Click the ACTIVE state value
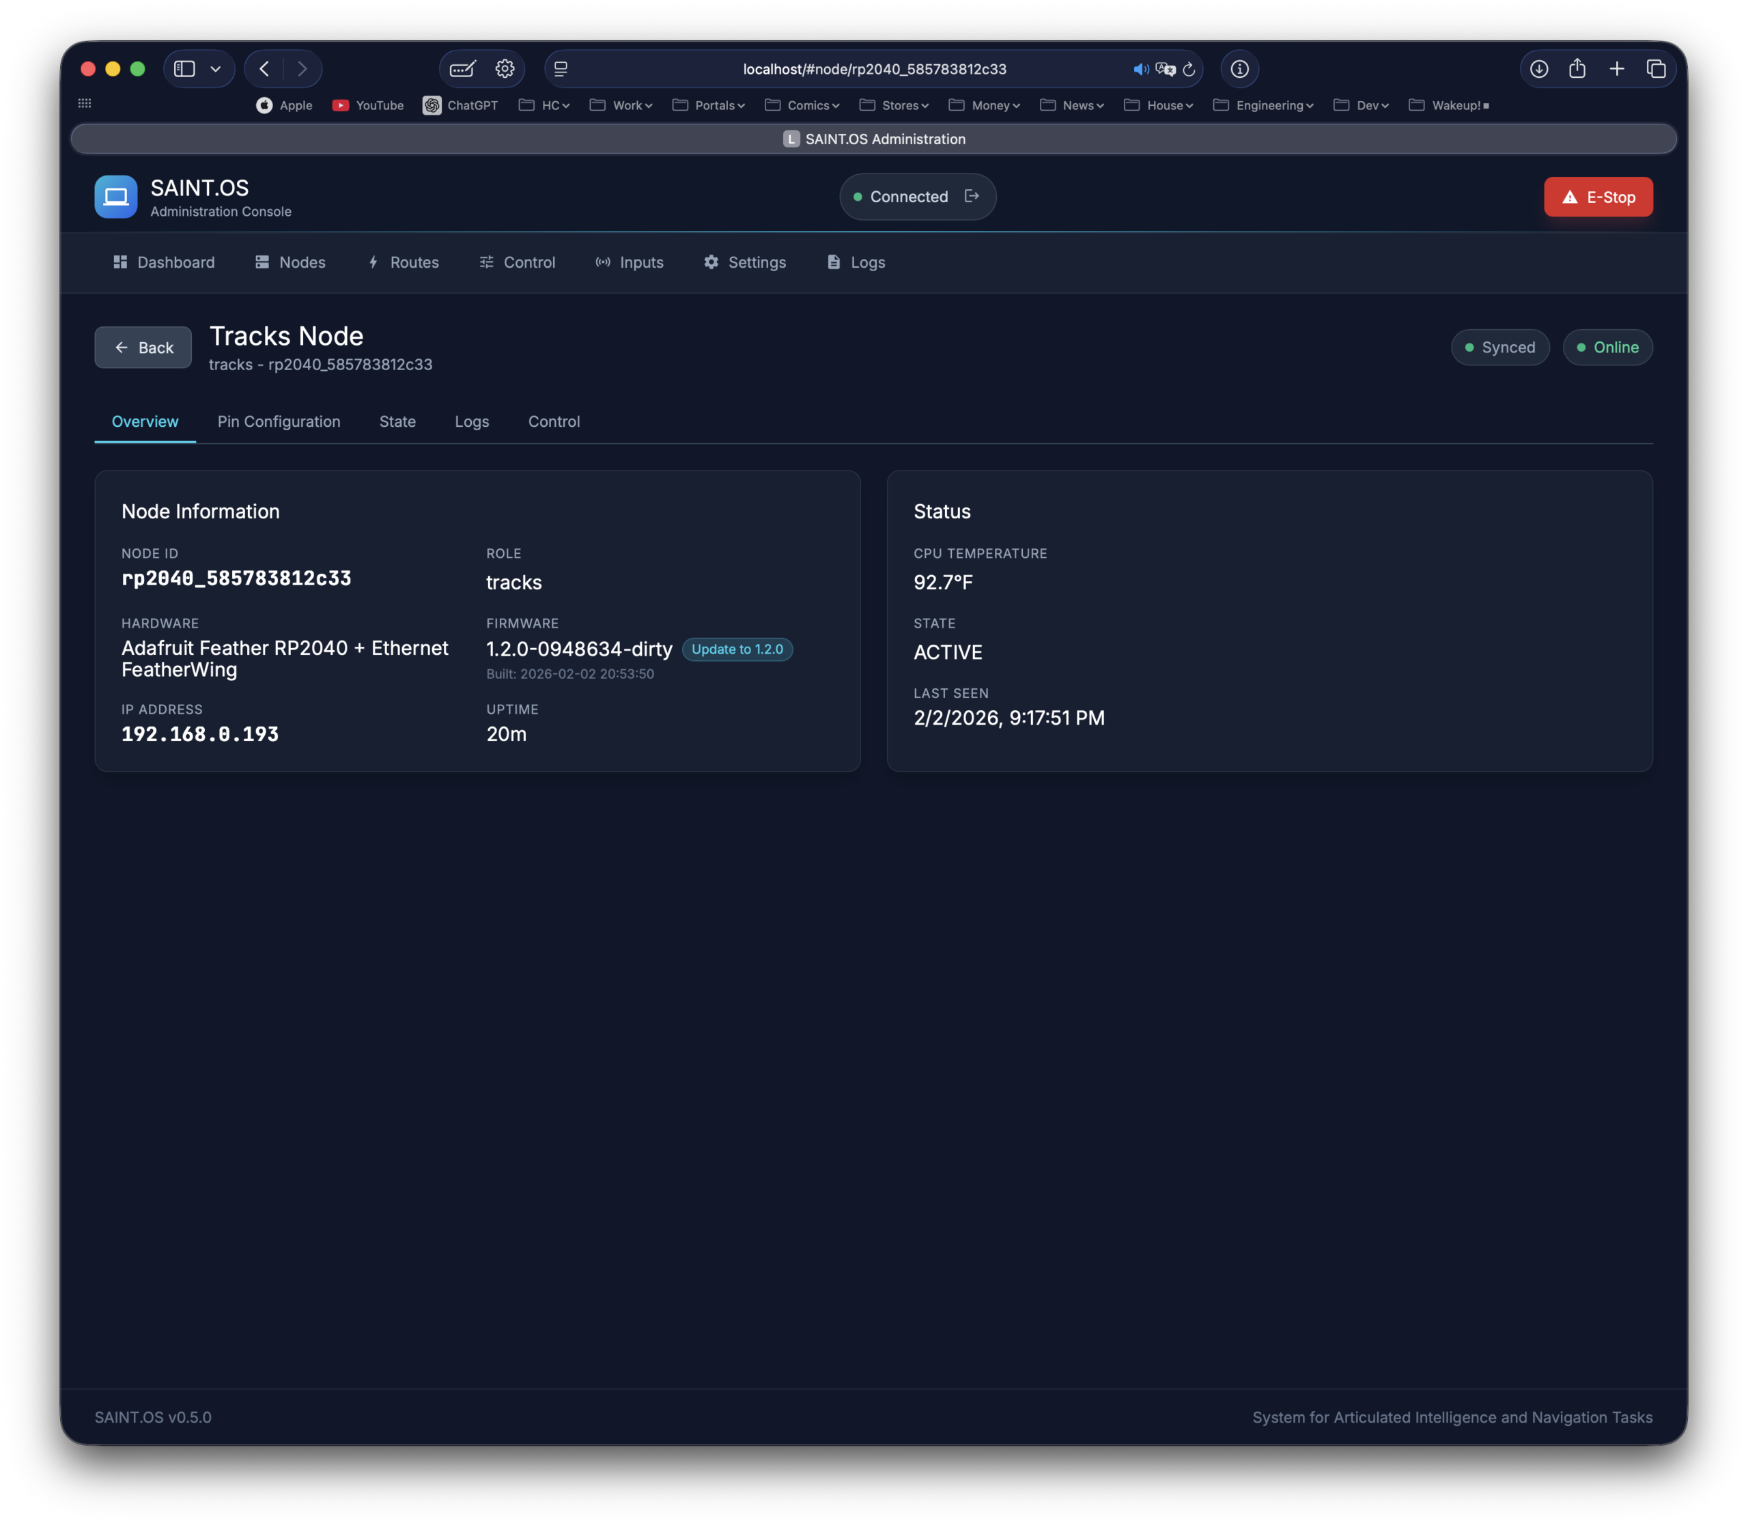 click(x=948, y=652)
